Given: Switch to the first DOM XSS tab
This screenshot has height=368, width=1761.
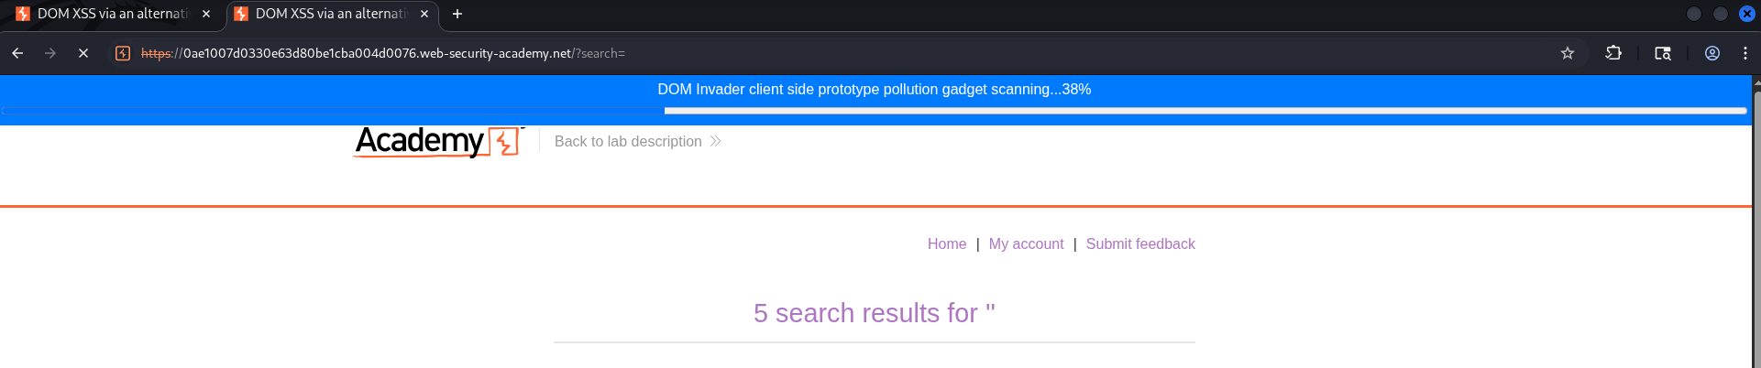Looking at the screenshot, I should tap(110, 14).
